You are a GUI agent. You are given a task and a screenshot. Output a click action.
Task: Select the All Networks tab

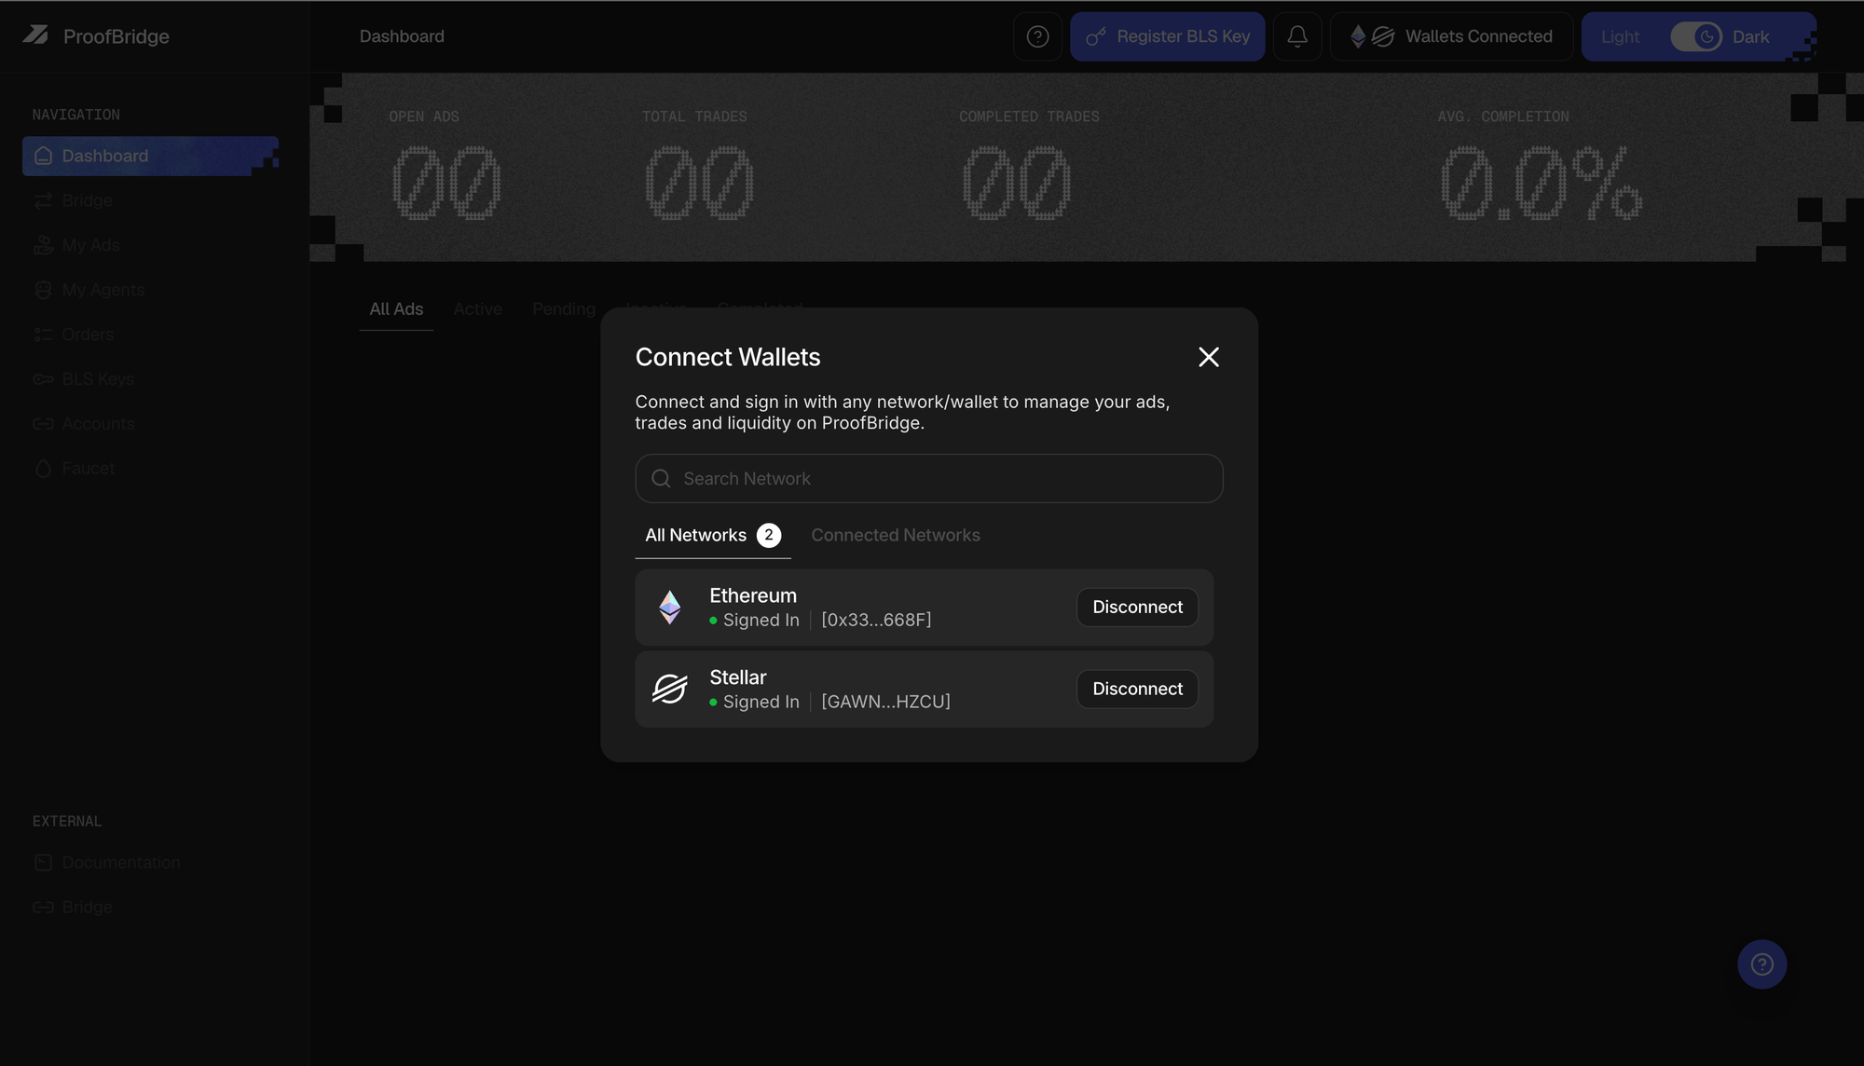coord(713,536)
